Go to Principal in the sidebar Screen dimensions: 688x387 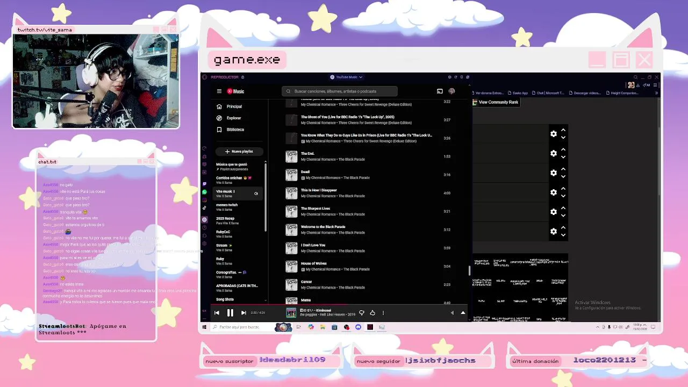(234, 106)
